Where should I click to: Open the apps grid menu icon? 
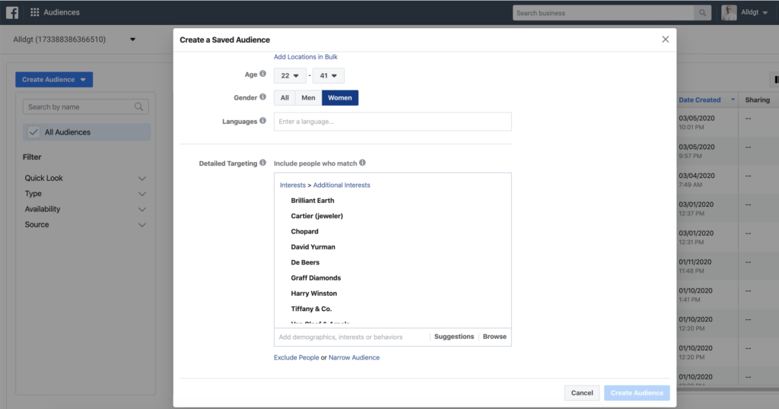35,12
